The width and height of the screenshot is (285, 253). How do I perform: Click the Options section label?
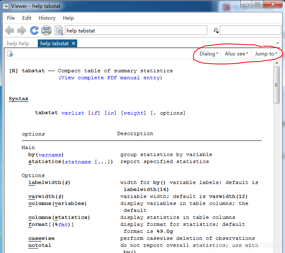coord(33,175)
